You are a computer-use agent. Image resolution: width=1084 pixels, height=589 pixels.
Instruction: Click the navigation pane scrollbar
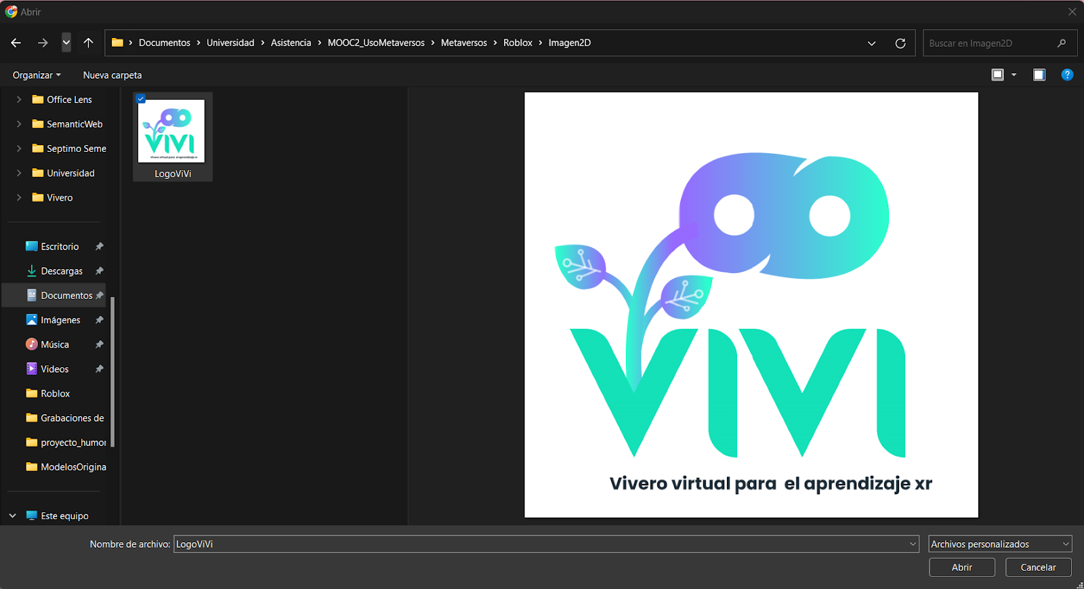[112, 371]
